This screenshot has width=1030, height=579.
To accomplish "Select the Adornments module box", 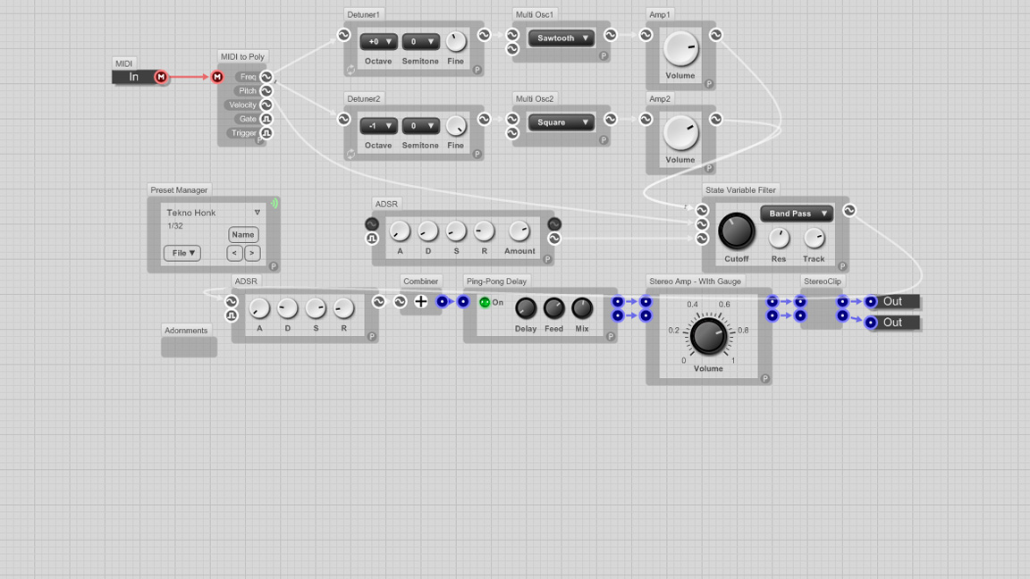I will click(x=189, y=347).
